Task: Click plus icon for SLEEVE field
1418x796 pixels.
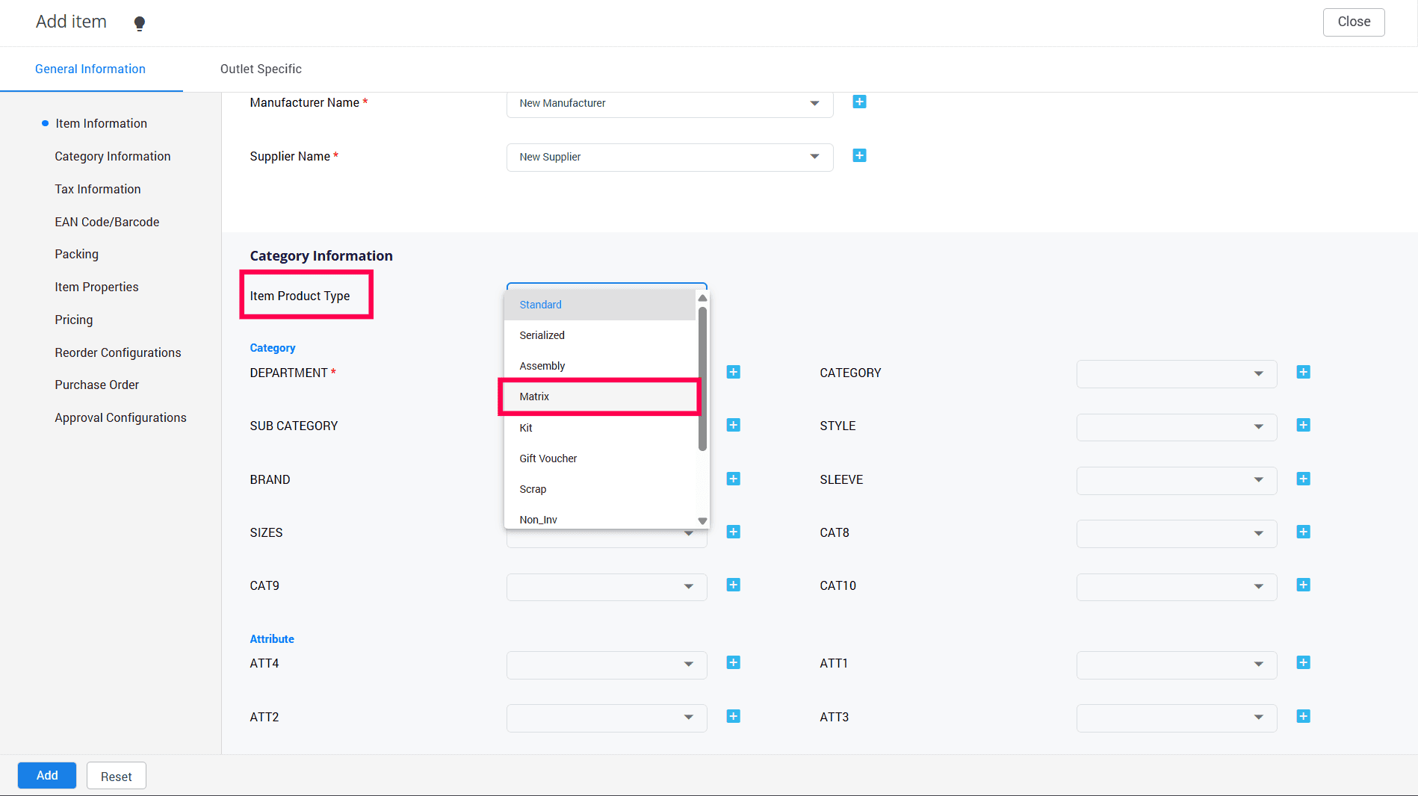Action: point(1304,479)
